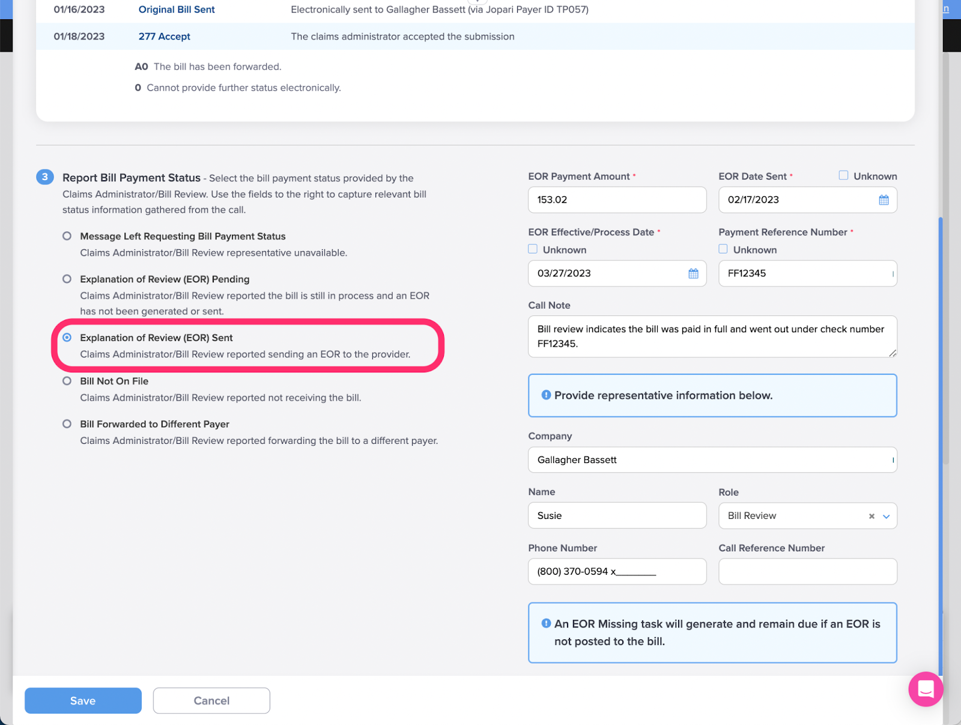This screenshot has height=725, width=961.
Task: Open the 277 Accept history entry
Action: pyautogui.click(x=164, y=37)
